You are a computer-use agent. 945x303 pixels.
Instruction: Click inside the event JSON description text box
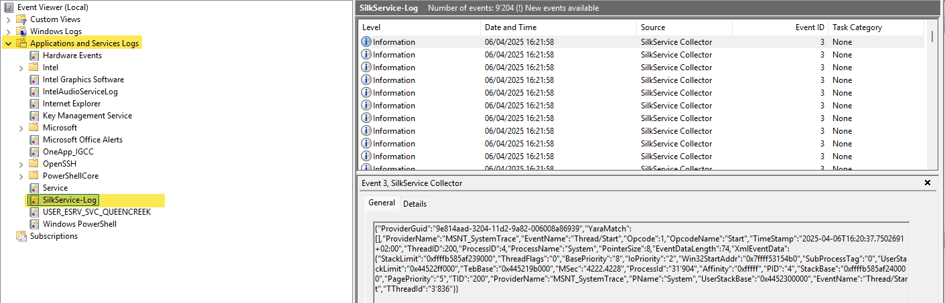click(641, 261)
